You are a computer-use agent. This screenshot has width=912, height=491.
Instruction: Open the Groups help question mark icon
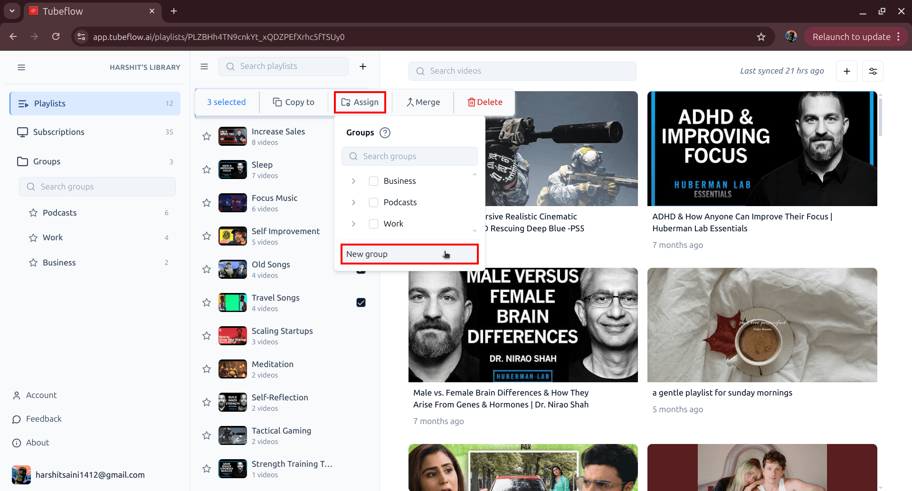point(385,132)
